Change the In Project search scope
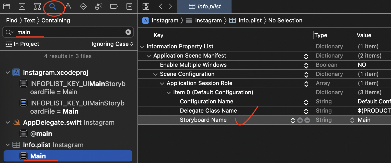Image resolution: width=391 pixels, height=163 pixels. click(22, 44)
